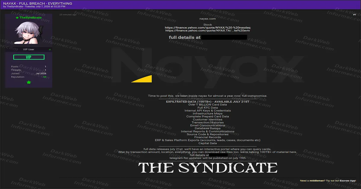Click 'telegram for updates' line
361x189 pixels.
pyautogui.click(x=208, y=158)
